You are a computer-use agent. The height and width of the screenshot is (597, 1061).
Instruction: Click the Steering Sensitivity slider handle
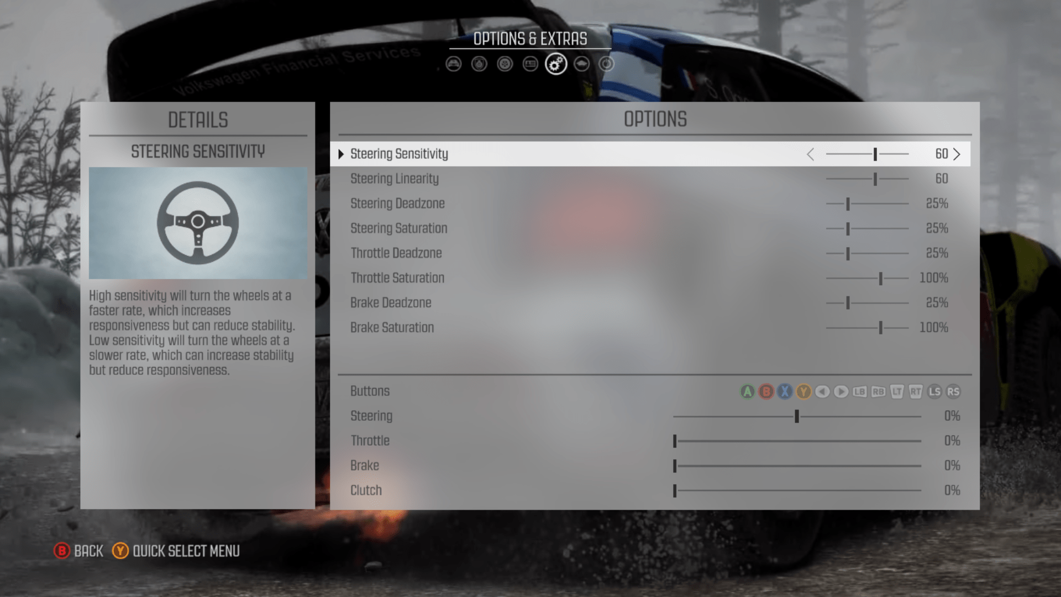tap(875, 155)
